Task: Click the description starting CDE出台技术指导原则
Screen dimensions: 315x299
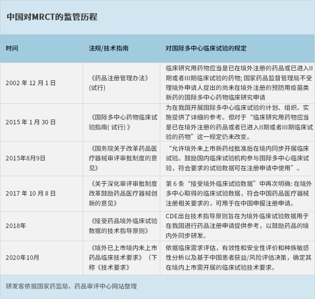Action: tap(237, 226)
